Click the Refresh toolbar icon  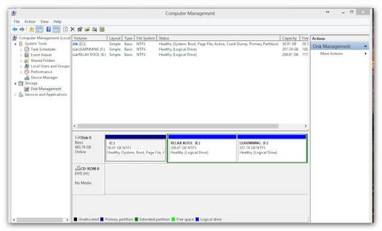[x=66, y=29]
